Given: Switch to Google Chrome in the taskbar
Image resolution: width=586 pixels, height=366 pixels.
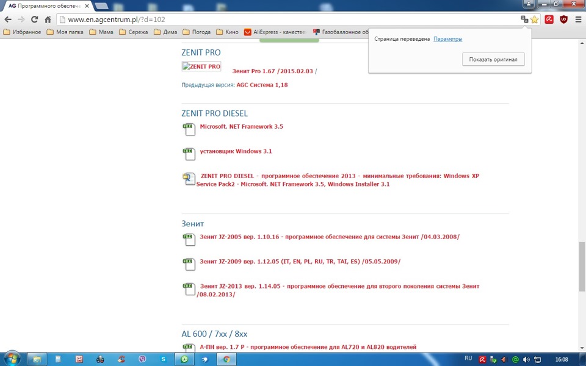Looking at the screenshot, I should [x=226, y=359].
